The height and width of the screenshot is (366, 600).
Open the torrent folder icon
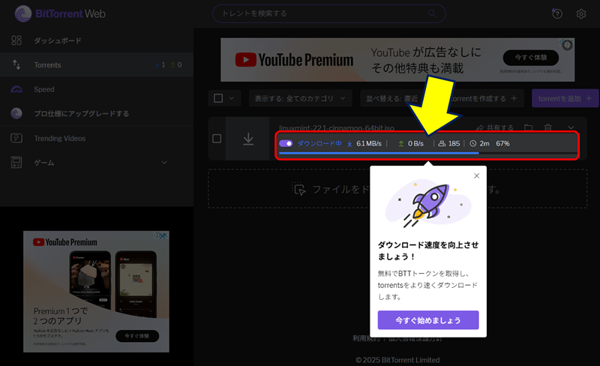pos(529,127)
